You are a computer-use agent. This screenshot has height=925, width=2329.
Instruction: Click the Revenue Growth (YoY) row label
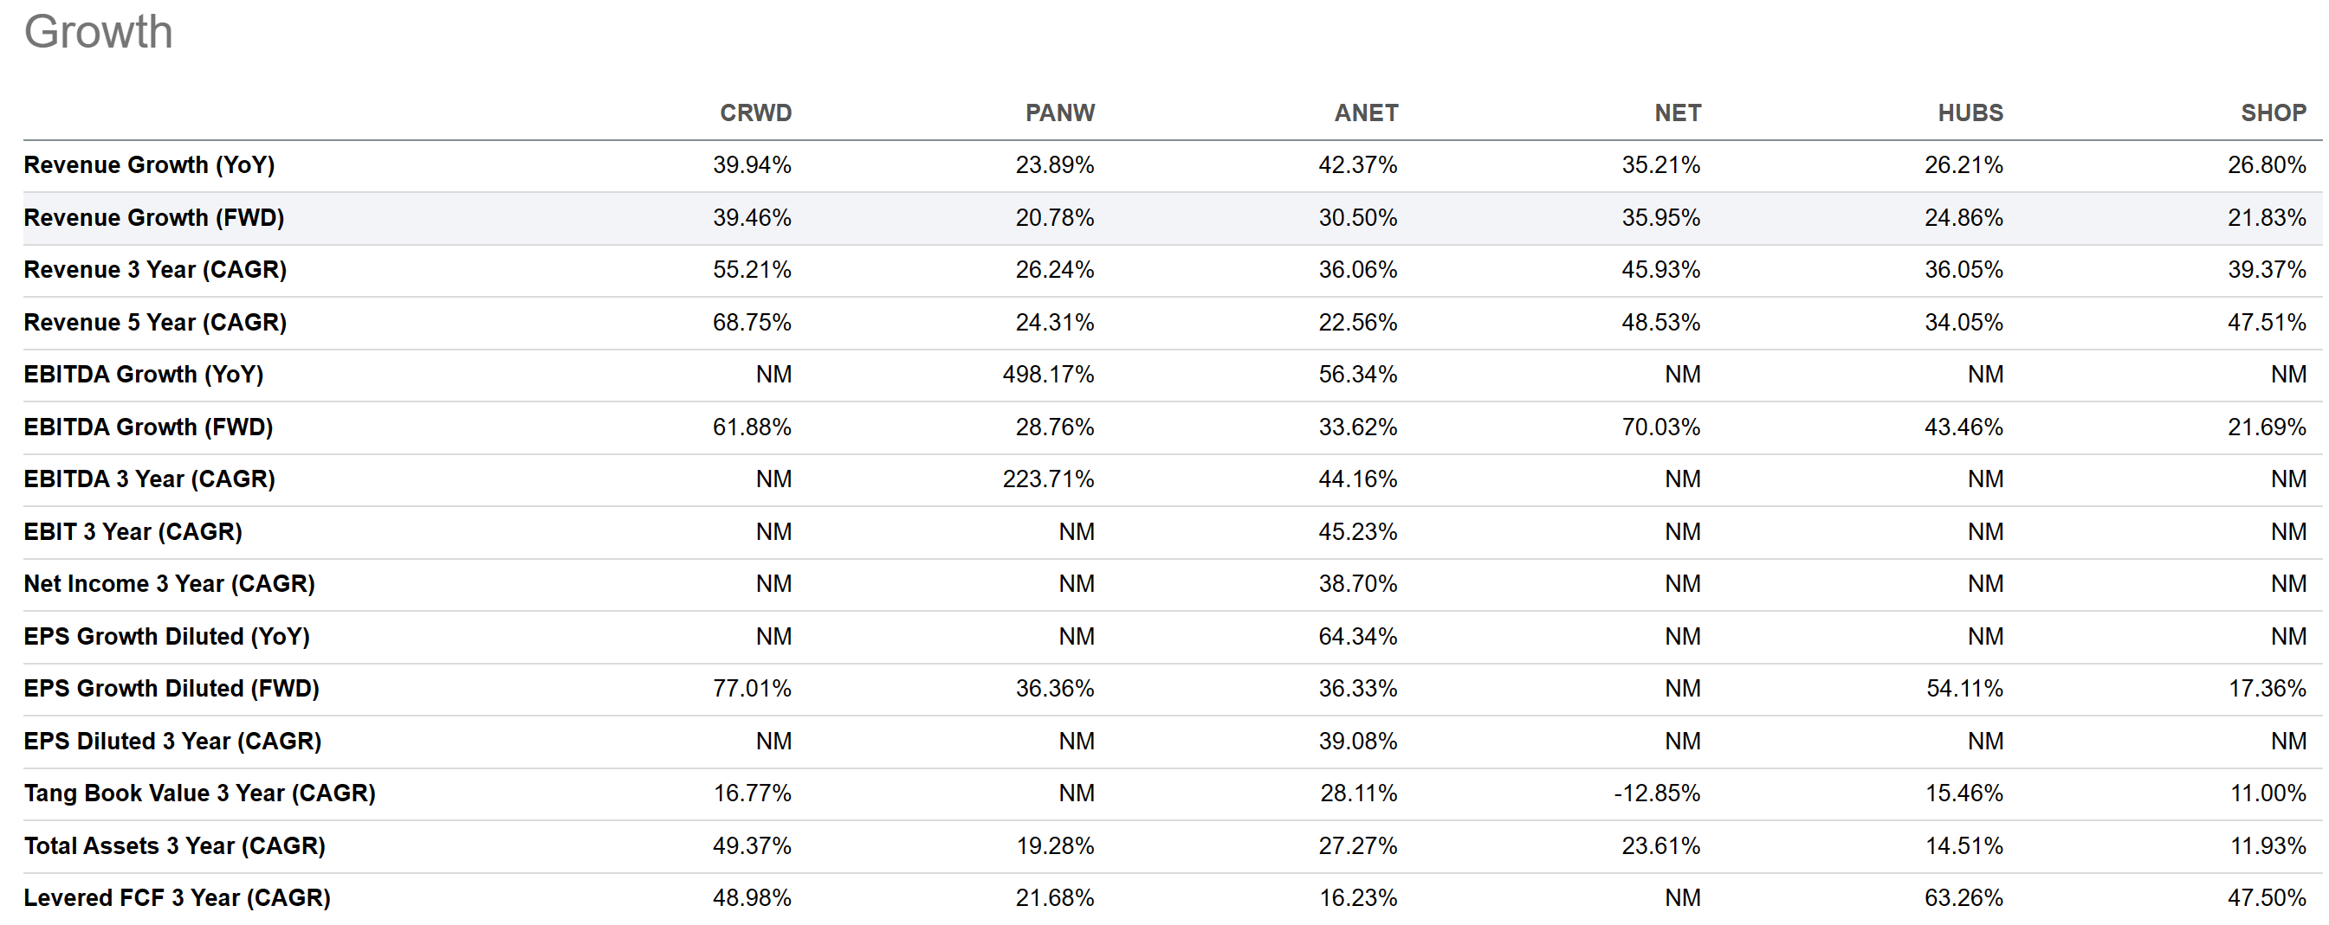[149, 165]
